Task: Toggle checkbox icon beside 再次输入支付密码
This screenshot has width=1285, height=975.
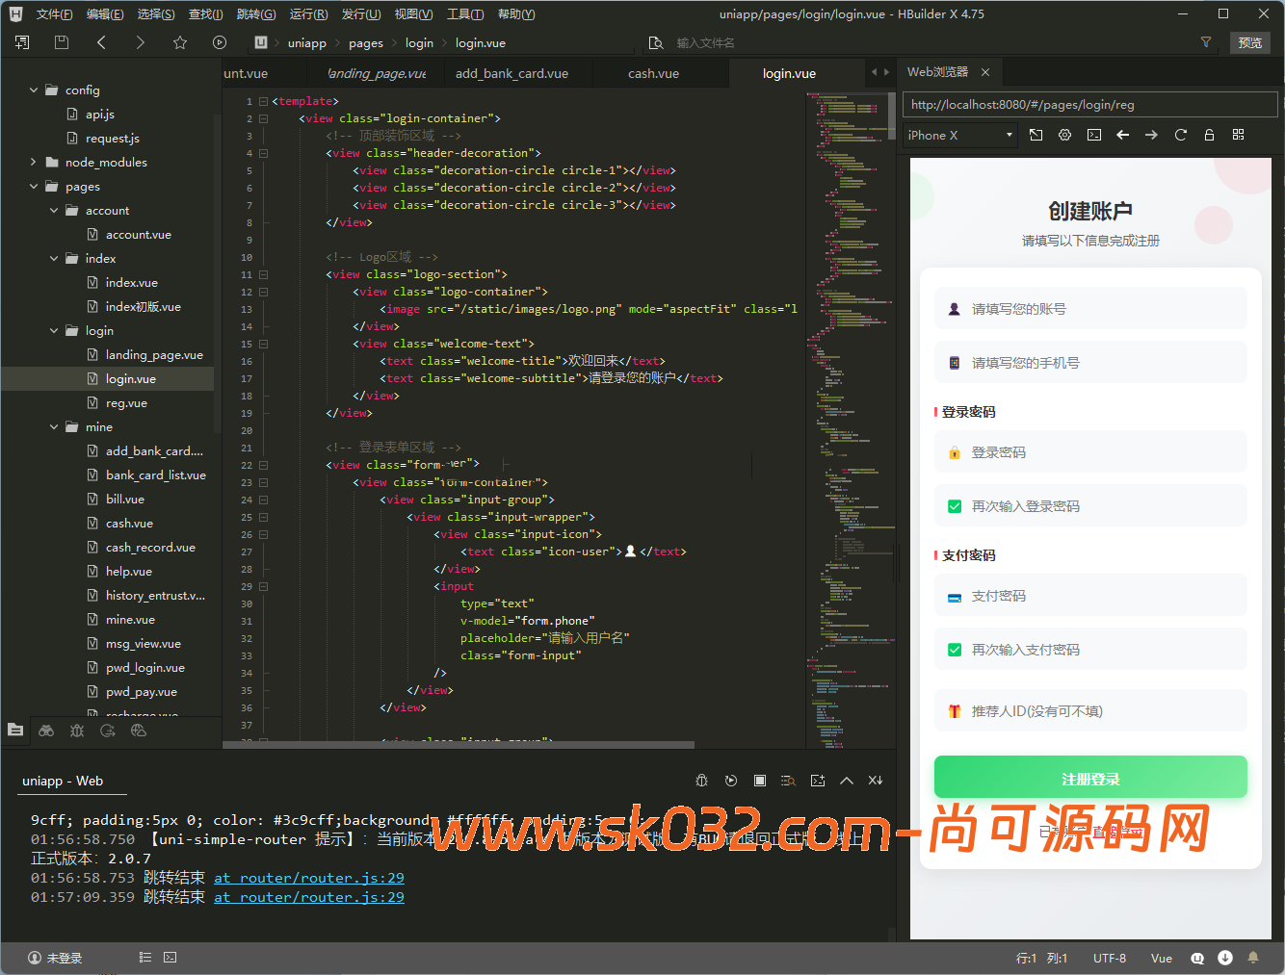Action: coord(955,650)
